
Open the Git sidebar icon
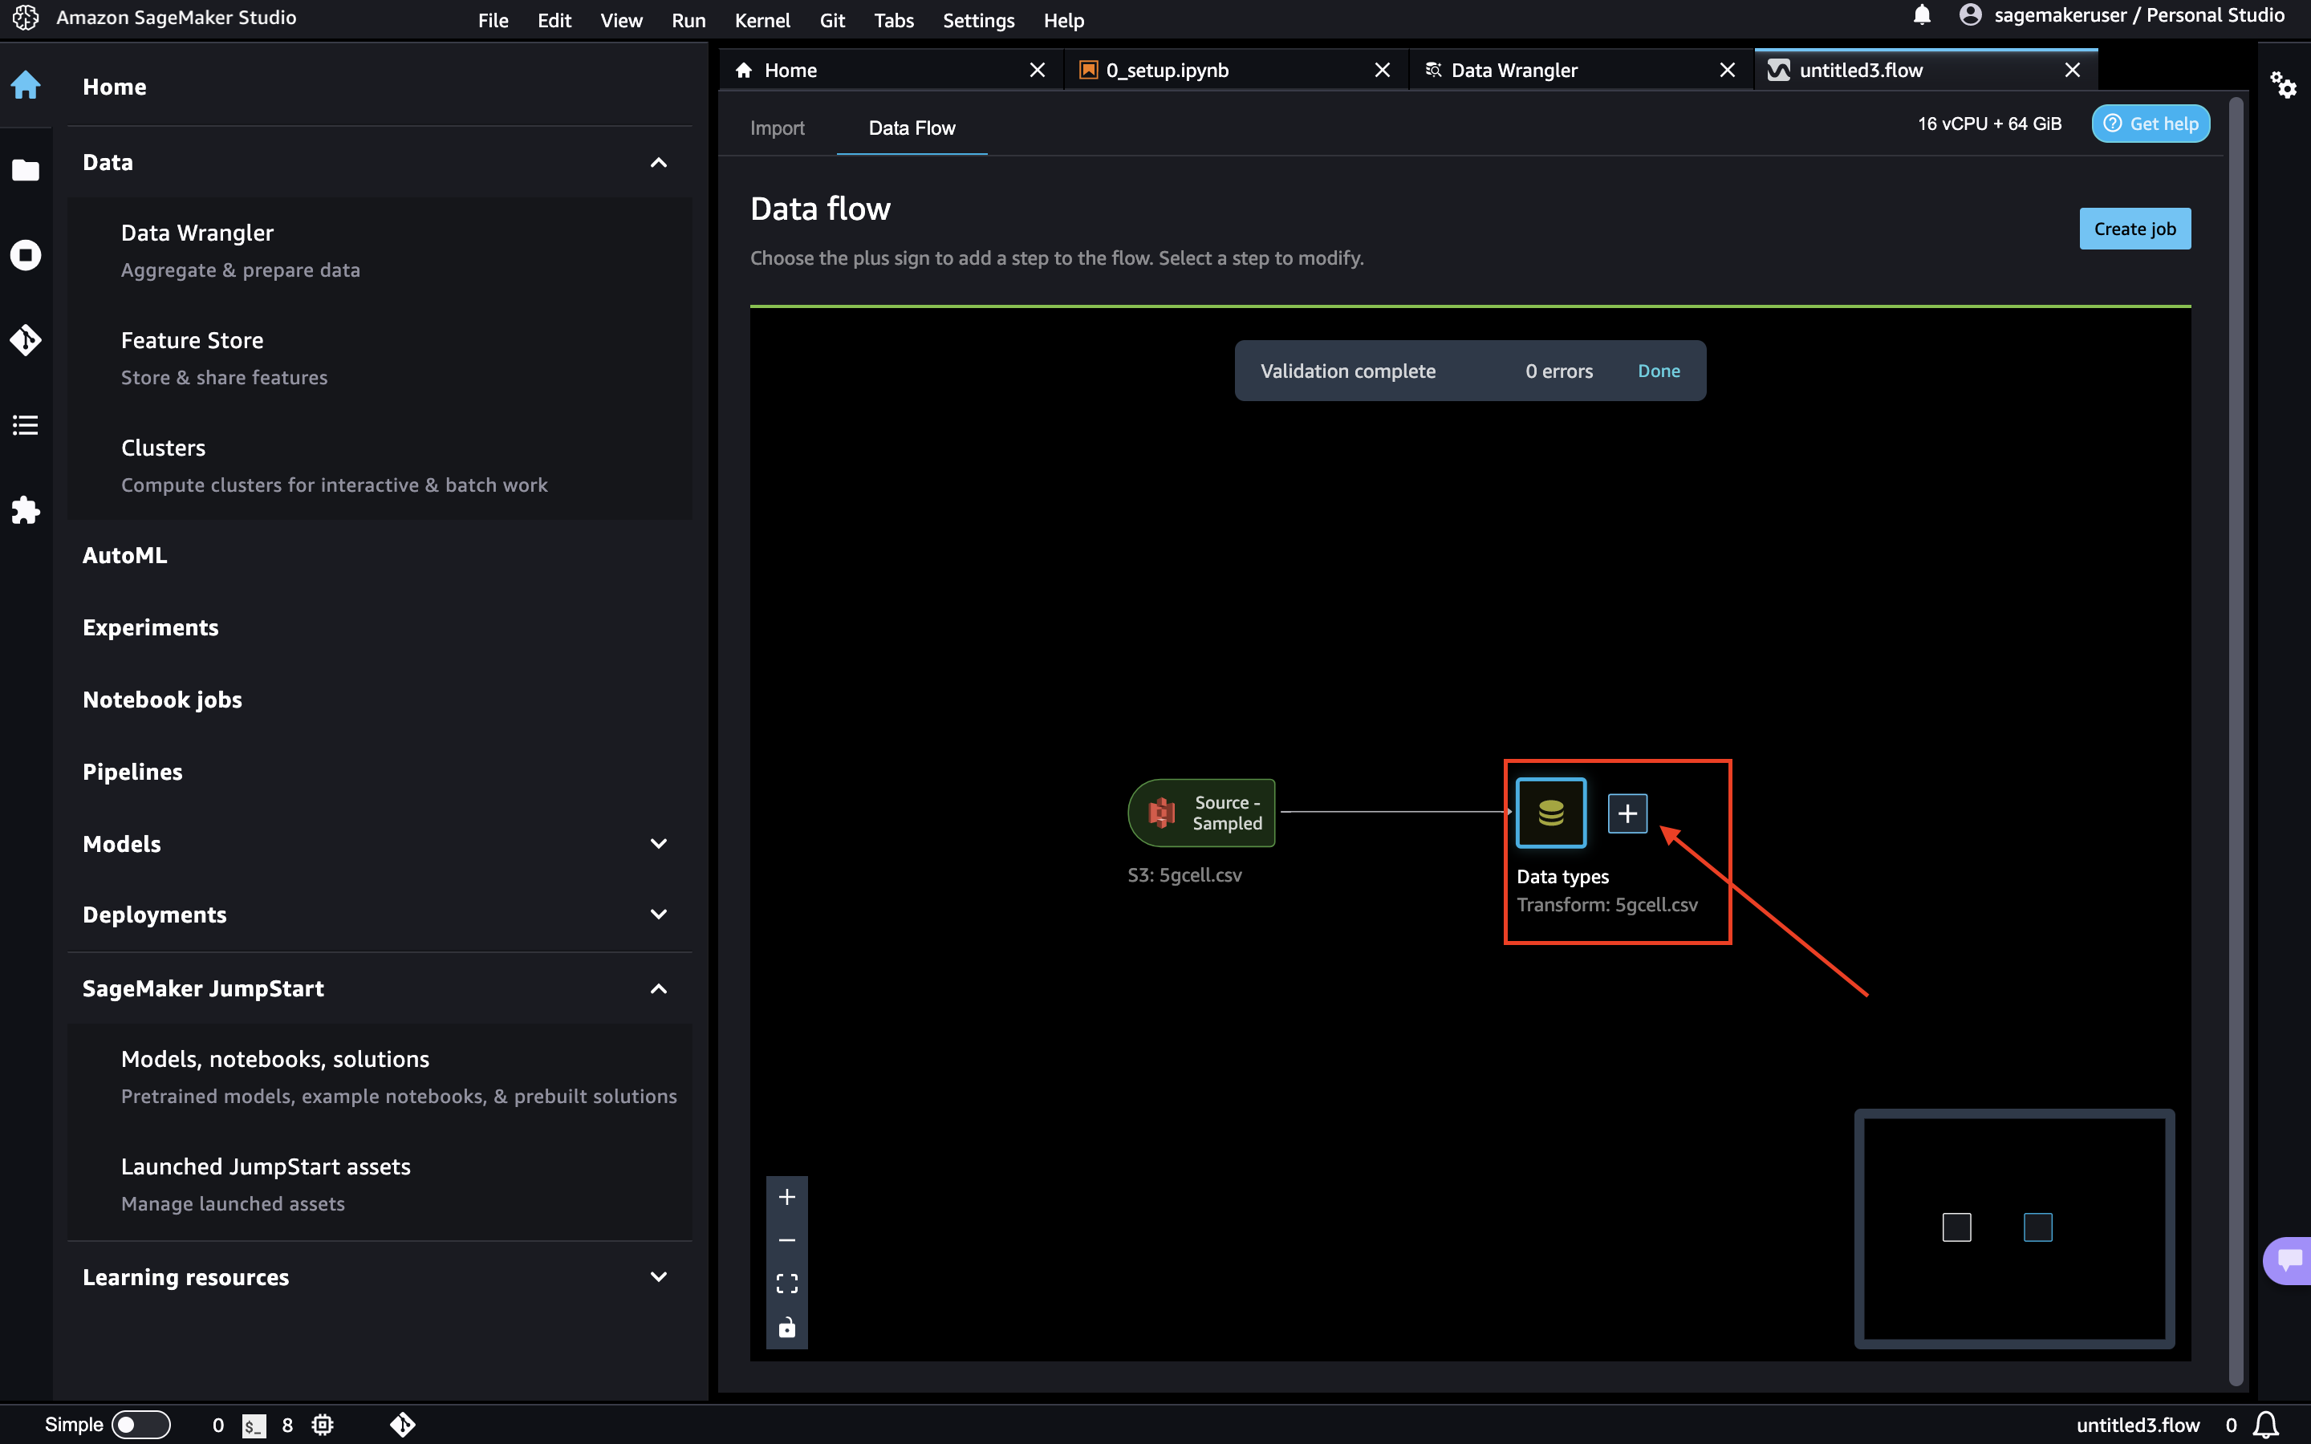point(26,340)
